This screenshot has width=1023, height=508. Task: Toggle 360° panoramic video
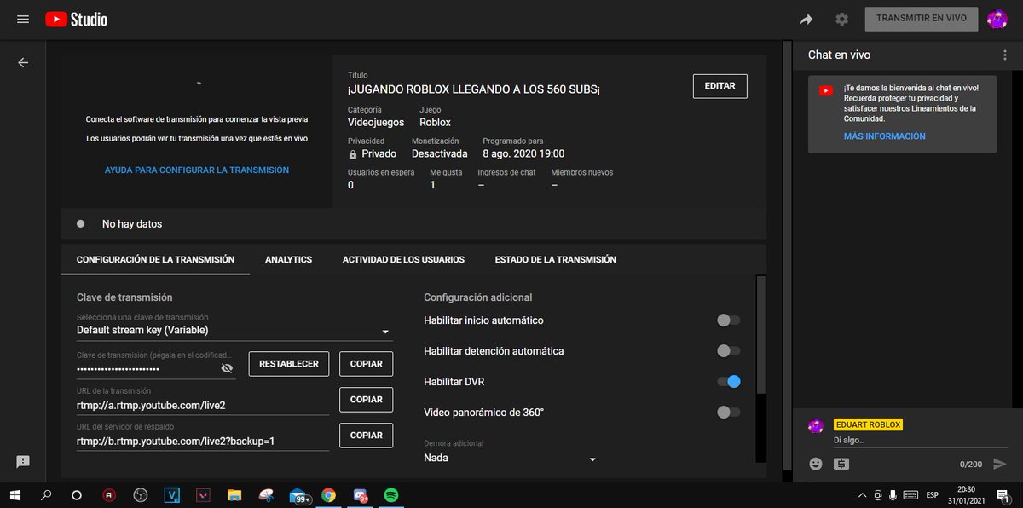coord(729,413)
